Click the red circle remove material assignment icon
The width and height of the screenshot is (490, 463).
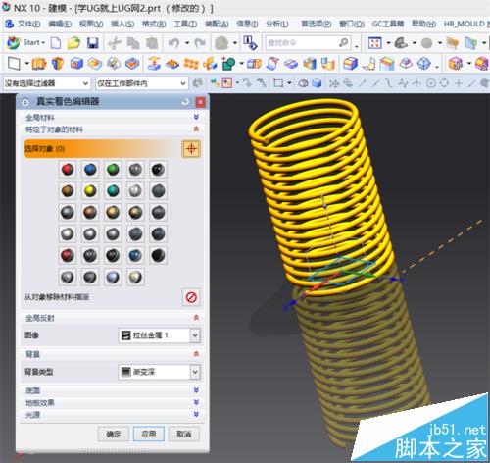pos(191,297)
